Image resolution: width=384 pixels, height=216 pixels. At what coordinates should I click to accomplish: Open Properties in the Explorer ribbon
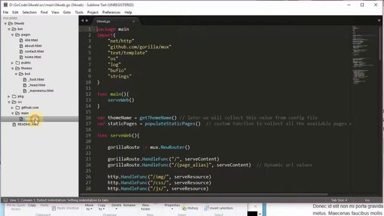click(172, 206)
